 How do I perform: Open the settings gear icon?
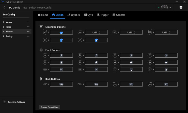coord(181,7)
